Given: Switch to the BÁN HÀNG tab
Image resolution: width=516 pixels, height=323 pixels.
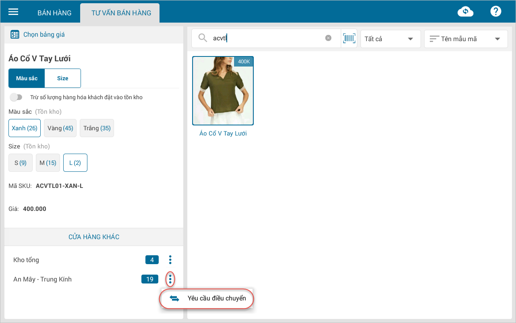Looking at the screenshot, I should pos(54,13).
